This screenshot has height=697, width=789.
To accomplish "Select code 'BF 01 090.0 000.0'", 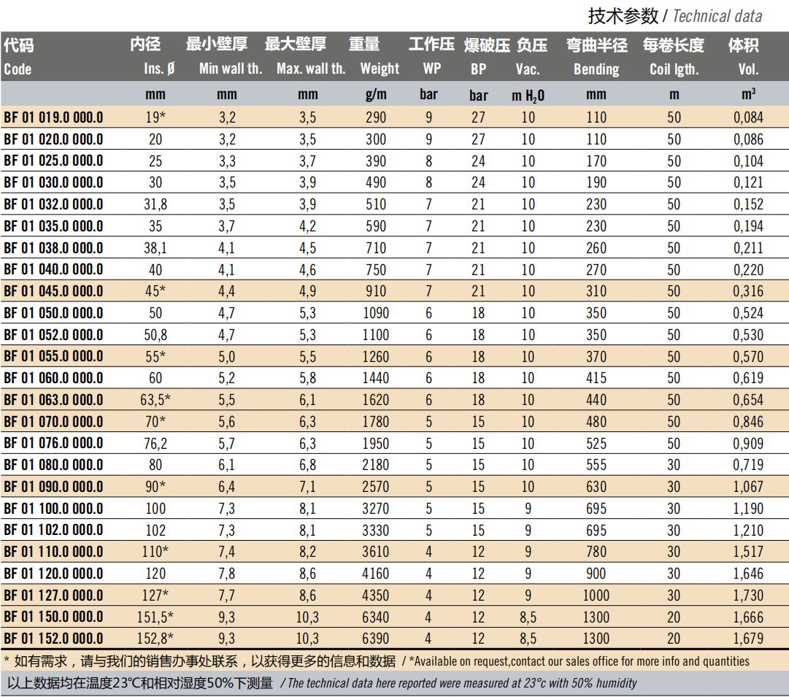I will click(x=53, y=487).
